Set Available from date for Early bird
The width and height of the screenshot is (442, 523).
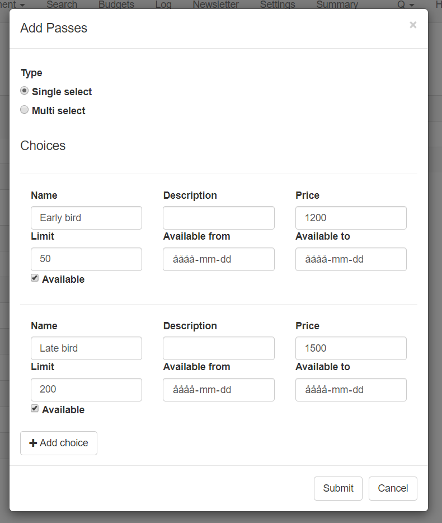(x=219, y=259)
